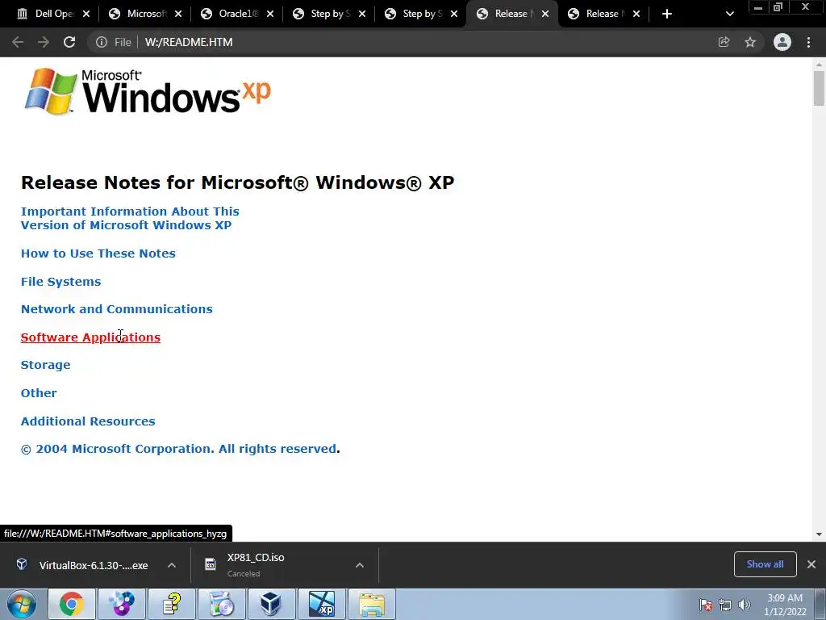The height and width of the screenshot is (620, 826).
Task: Expand the tab search chevron
Action: [729, 14]
